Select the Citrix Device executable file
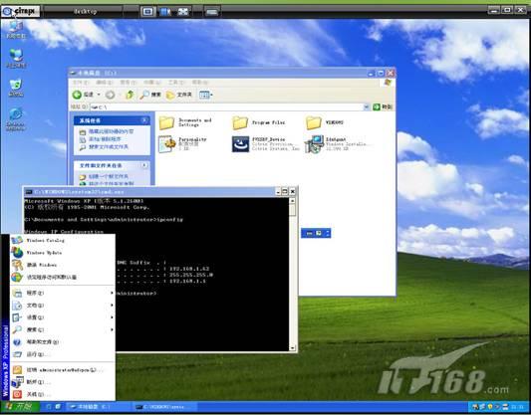The width and height of the screenshot is (531, 415). point(266,143)
